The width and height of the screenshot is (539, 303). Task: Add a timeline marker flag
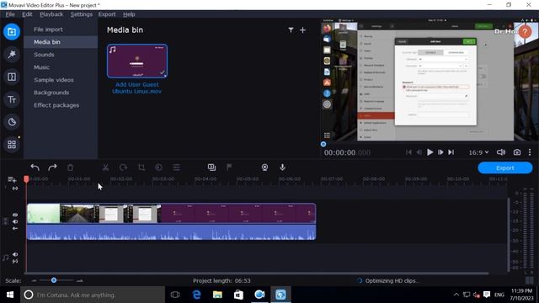click(229, 167)
